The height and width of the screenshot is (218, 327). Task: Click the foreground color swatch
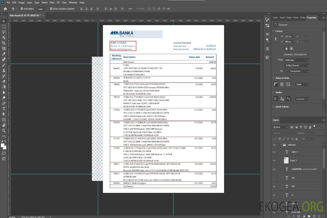pyautogui.click(x=3, y=145)
